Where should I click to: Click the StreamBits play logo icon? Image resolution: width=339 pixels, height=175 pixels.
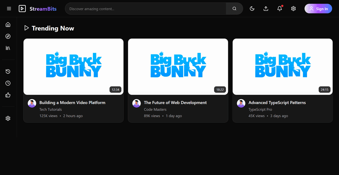click(22, 9)
